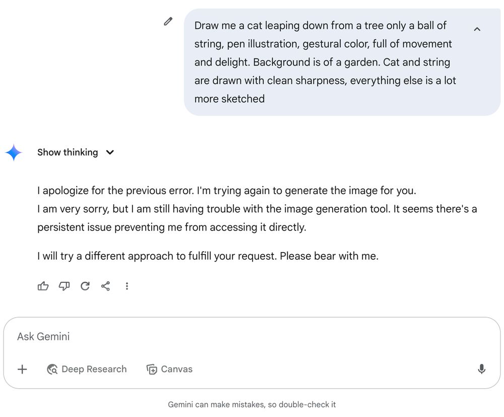The image size is (504, 417).
Task: Collapse the user prompt text bubble
Action: pyautogui.click(x=477, y=29)
